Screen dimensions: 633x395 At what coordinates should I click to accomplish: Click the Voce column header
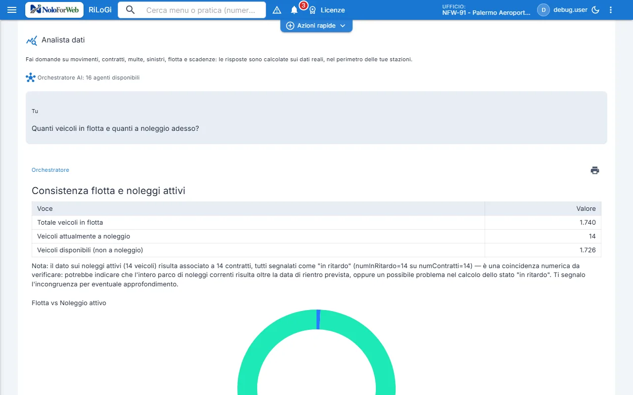(x=258, y=209)
